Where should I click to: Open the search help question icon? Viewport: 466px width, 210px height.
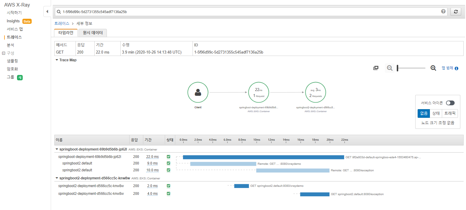pyautogui.click(x=443, y=11)
